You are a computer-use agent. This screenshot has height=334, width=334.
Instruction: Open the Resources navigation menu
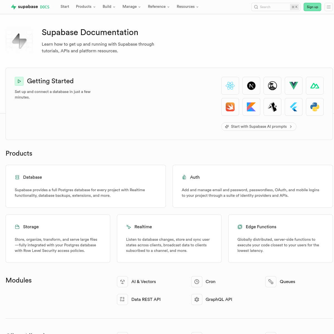(188, 7)
